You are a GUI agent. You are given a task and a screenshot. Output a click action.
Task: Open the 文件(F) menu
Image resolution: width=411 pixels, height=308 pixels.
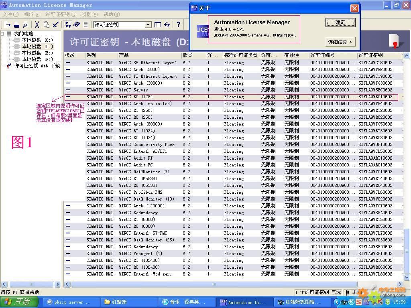tap(10, 14)
